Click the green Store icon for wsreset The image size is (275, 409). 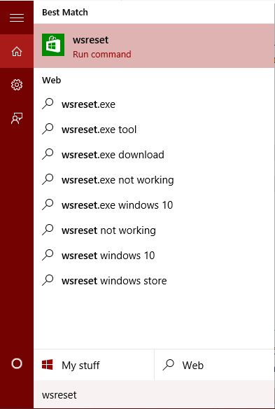[x=53, y=45]
